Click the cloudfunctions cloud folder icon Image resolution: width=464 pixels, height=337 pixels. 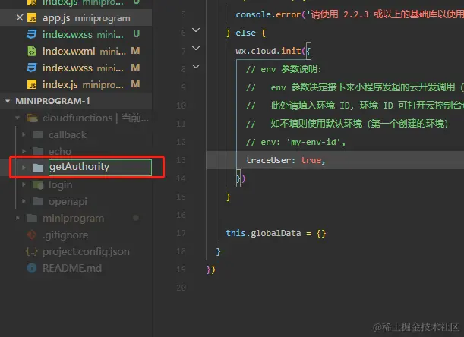click(32, 118)
